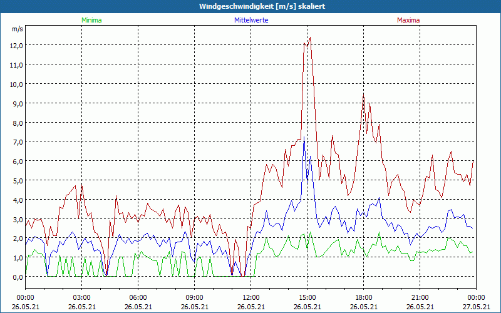
Task: Pick the 7,0 y-axis tick label
Action: point(17,142)
